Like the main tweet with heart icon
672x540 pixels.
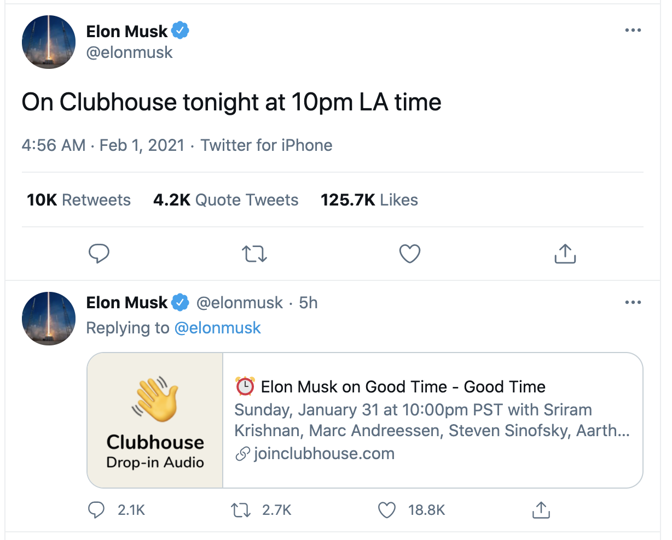(410, 254)
